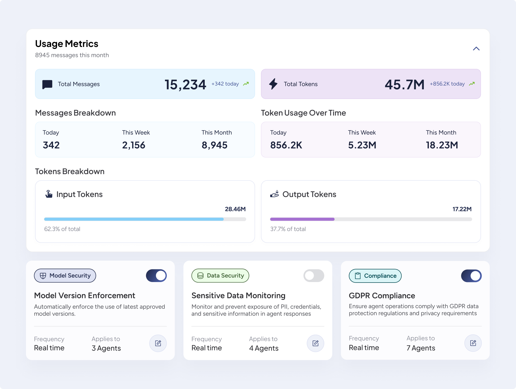516x389 pixels.
Task: Click the Total Tokens lightning bolt icon
Action: 273,84
